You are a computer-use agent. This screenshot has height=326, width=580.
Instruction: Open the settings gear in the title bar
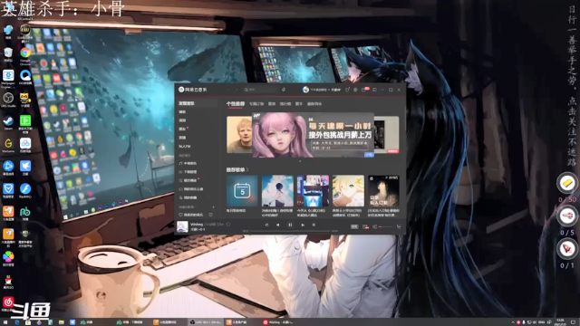coord(355,90)
